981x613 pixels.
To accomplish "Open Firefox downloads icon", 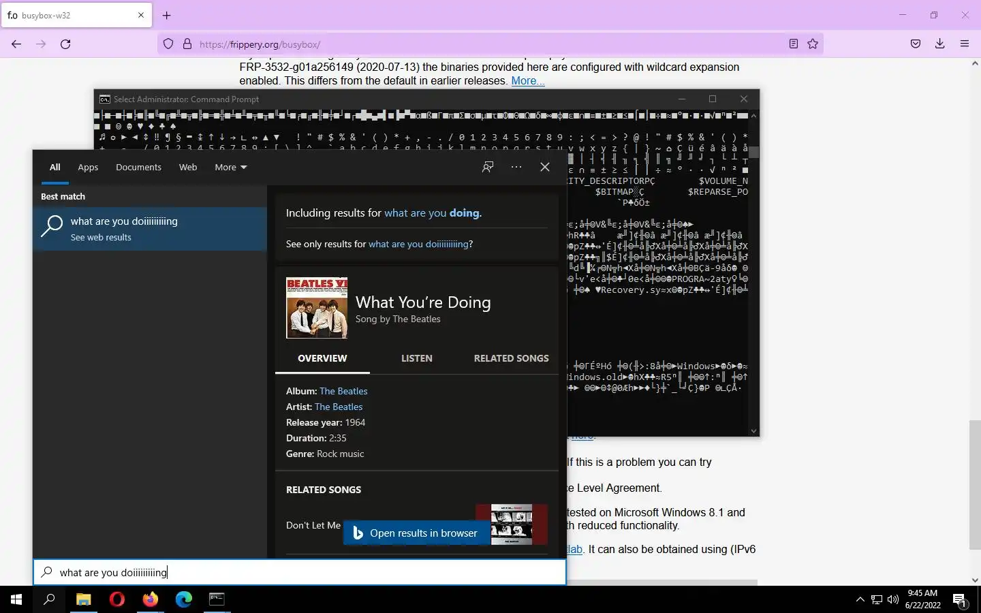I will (x=940, y=44).
